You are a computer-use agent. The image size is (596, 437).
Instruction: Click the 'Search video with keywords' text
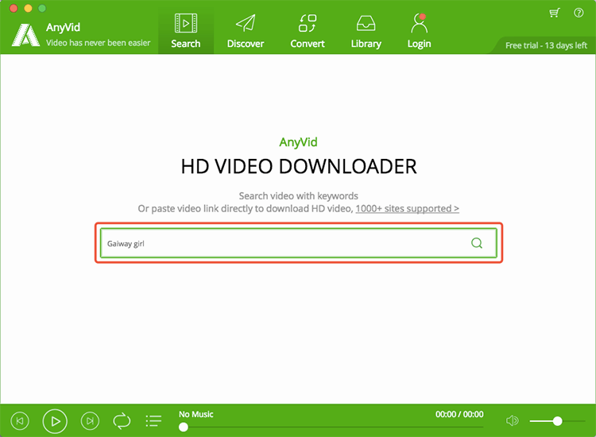click(x=298, y=195)
